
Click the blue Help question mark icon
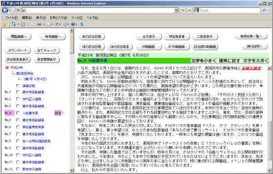(x=73, y=24)
